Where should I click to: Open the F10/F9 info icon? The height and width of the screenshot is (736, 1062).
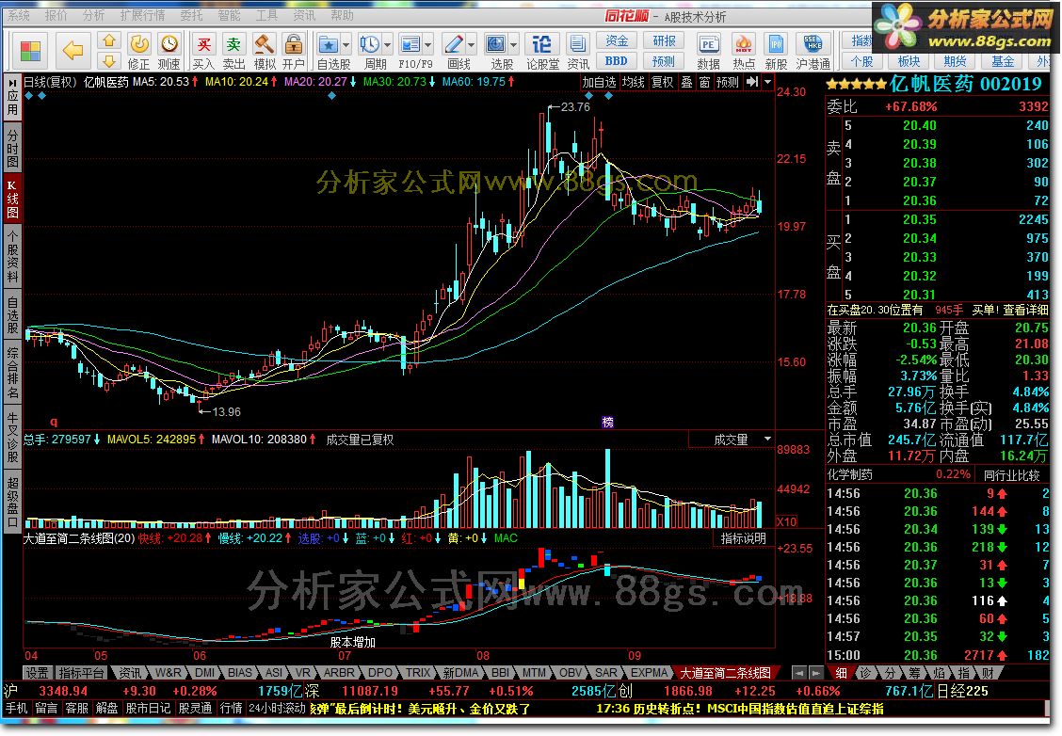click(x=410, y=44)
